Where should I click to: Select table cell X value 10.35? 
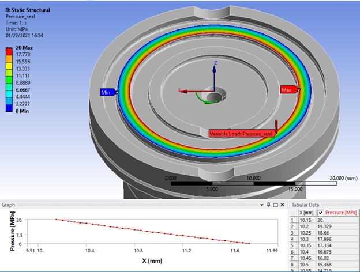coord(306,245)
